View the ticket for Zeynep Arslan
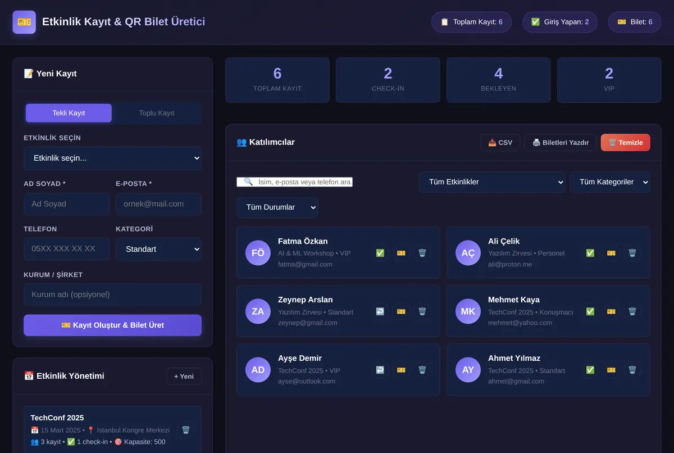The height and width of the screenshot is (453, 674). point(401,311)
